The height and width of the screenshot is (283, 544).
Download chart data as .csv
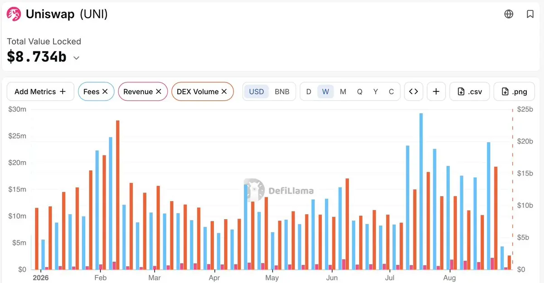[x=470, y=91]
